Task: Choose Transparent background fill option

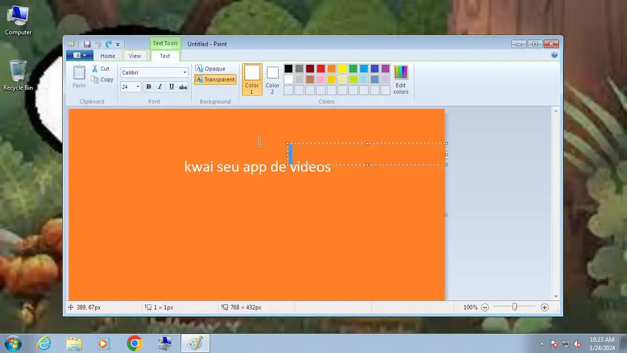Action: tap(216, 79)
